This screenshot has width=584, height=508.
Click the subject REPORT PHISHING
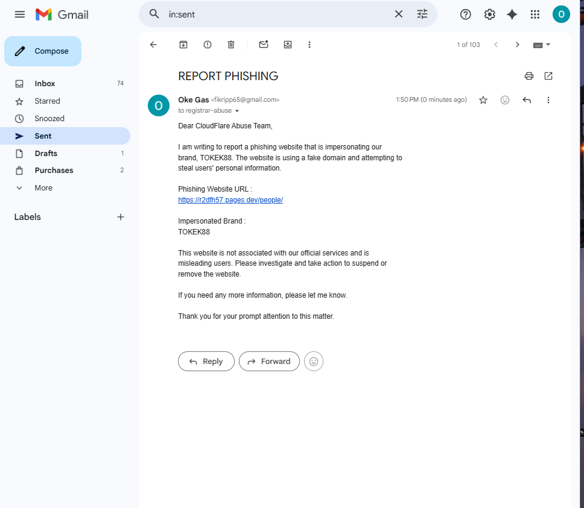(x=228, y=76)
